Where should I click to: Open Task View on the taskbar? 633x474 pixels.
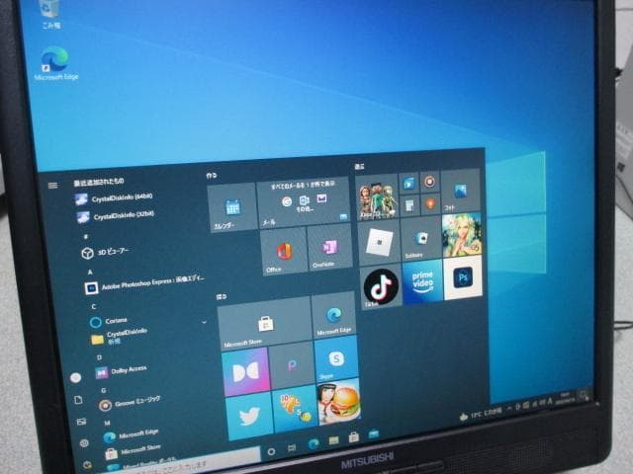292,448
